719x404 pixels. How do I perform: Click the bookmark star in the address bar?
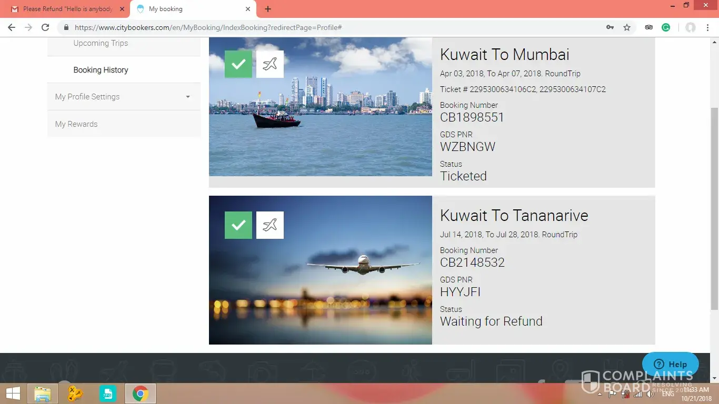[x=627, y=27]
